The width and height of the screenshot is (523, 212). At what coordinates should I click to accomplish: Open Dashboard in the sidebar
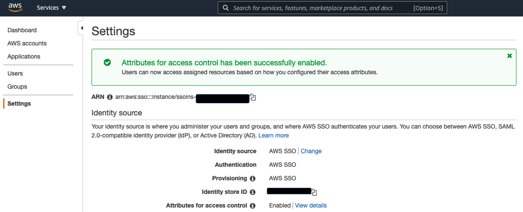pyautogui.click(x=22, y=30)
